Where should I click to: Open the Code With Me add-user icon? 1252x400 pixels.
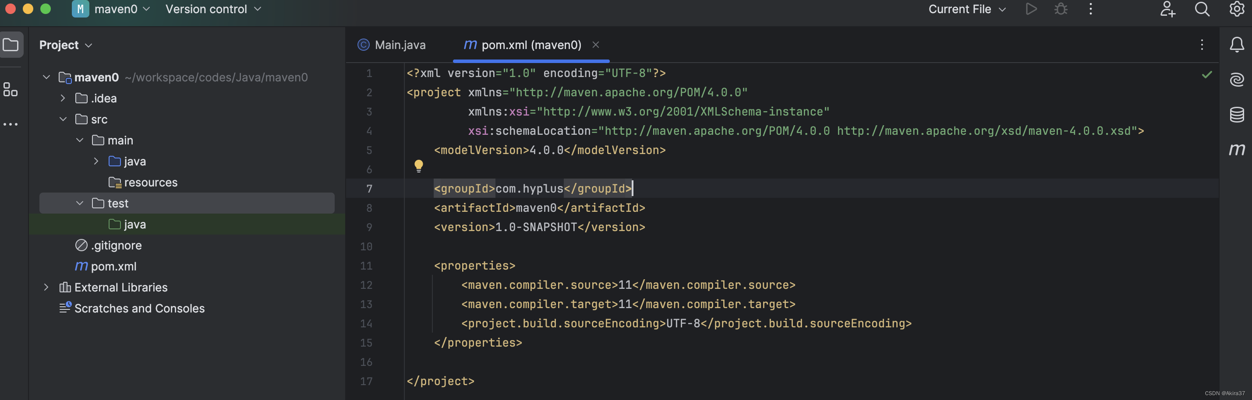[x=1167, y=9]
